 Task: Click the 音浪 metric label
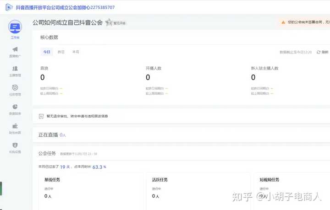click(44, 68)
